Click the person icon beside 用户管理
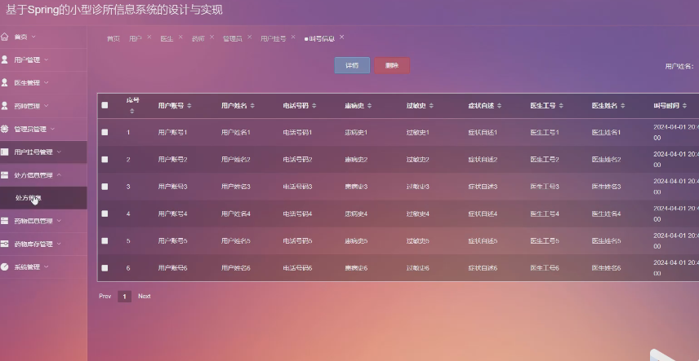Image resolution: width=699 pixels, height=361 pixels. tap(4, 59)
